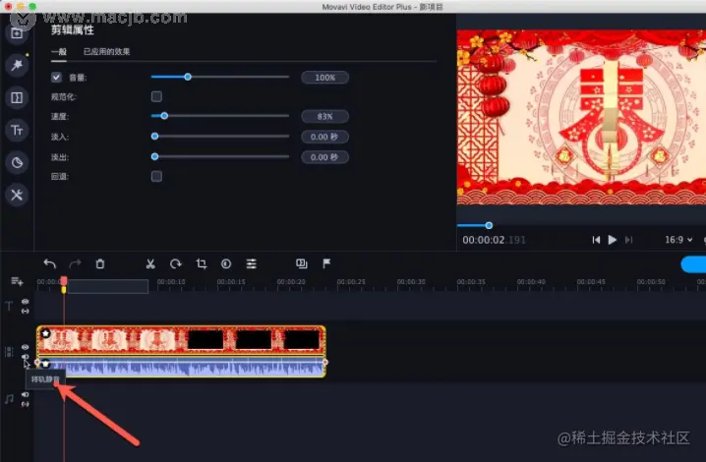Image resolution: width=706 pixels, height=462 pixels.
Task: Open clip properties sliders icon
Action: (x=252, y=263)
